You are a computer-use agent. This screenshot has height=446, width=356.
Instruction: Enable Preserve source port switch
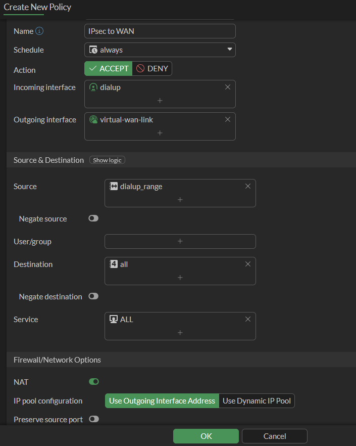[93, 419]
